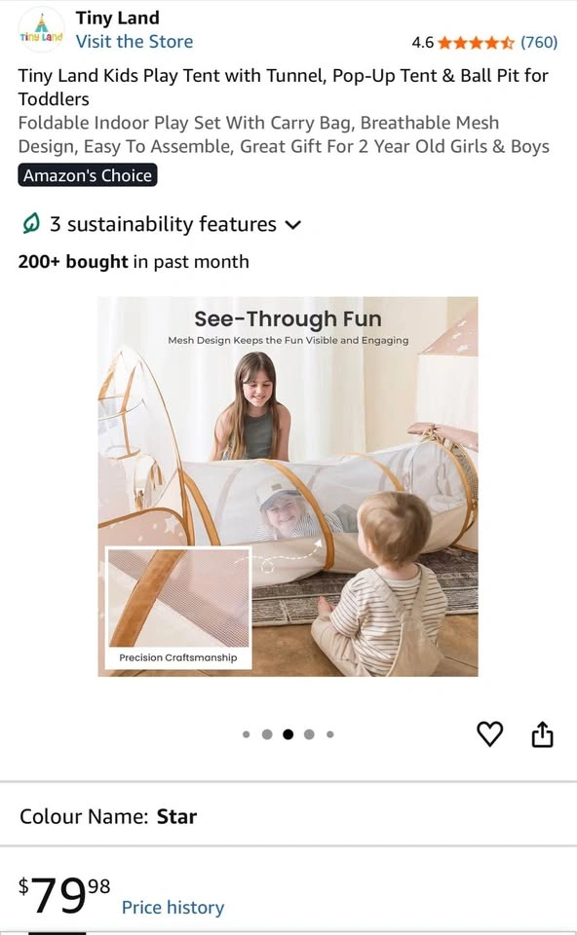
Task: Click the orange star rating
Action: tap(476, 42)
